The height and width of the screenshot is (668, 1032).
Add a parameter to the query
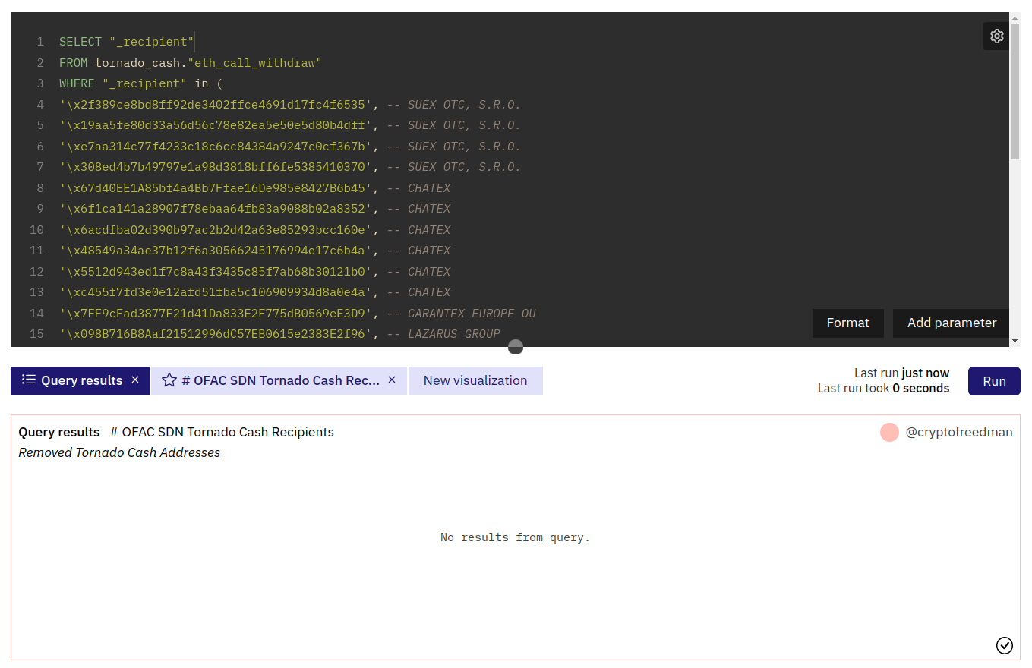pos(952,323)
